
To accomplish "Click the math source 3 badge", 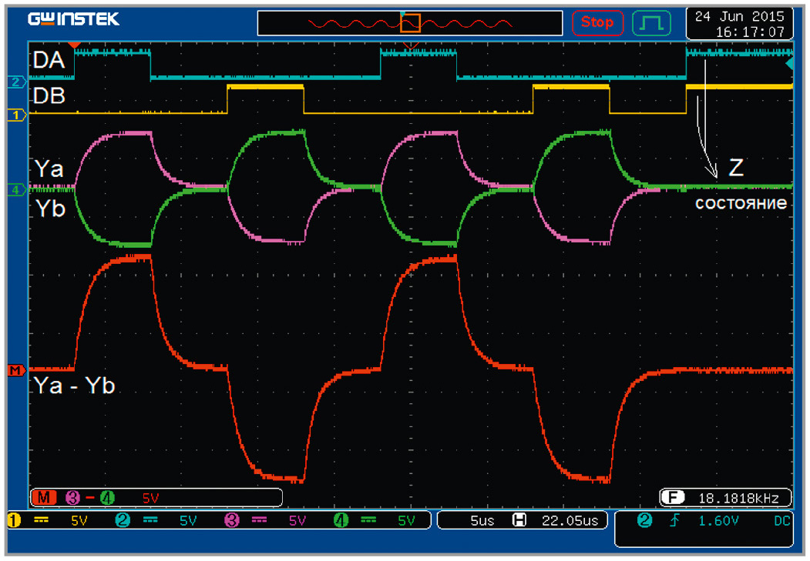I will pyautogui.click(x=73, y=498).
